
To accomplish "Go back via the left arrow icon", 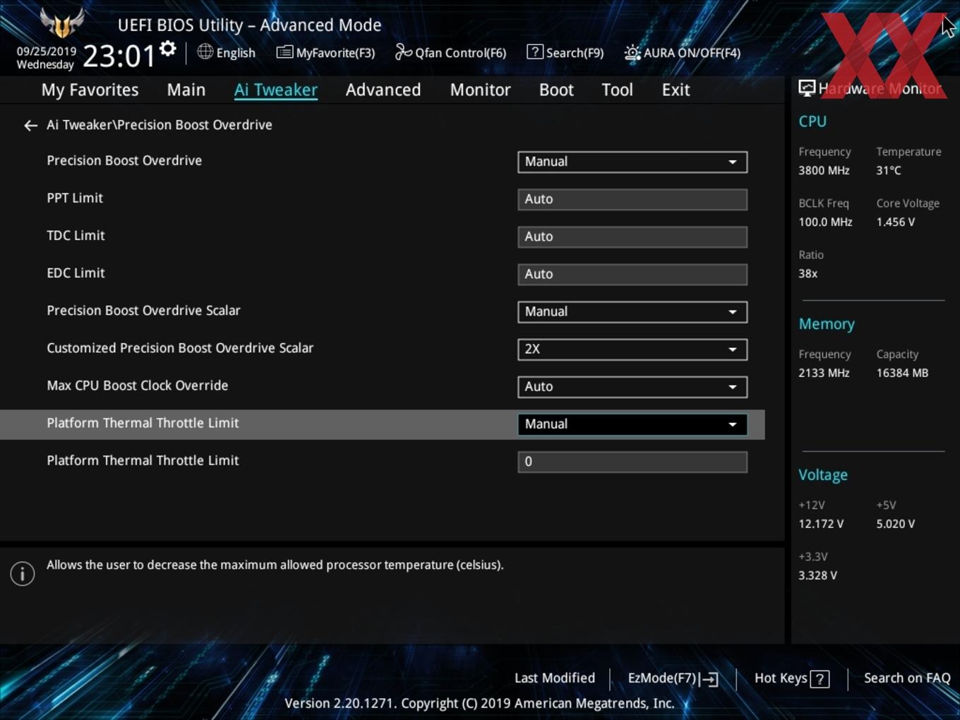I will [30, 126].
